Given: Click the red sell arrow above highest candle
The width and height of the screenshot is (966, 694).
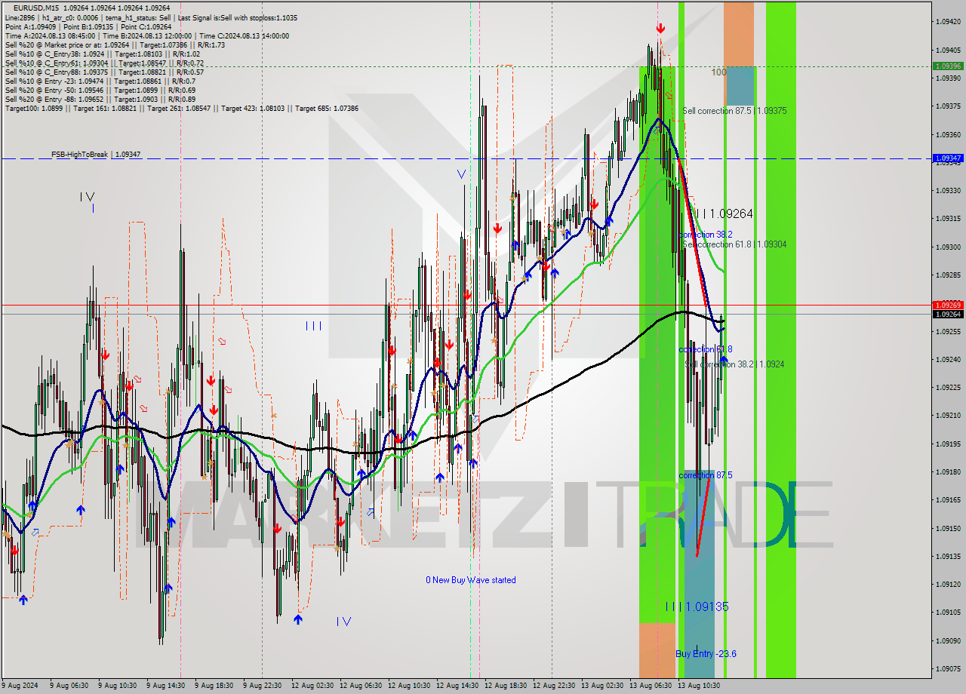Looking at the screenshot, I should click(x=660, y=29).
